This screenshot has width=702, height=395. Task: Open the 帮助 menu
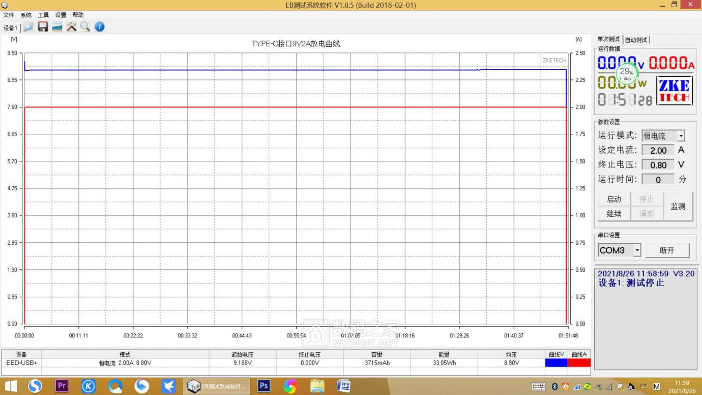click(x=78, y=15)
